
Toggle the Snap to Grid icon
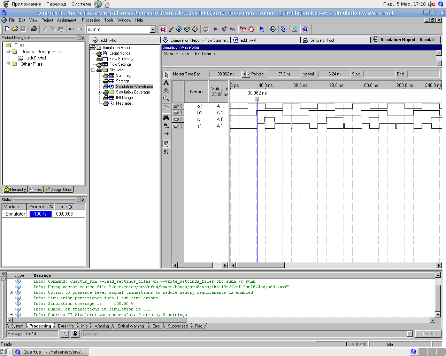166,143
